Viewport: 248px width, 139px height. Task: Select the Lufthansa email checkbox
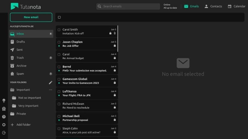point(59,91)
